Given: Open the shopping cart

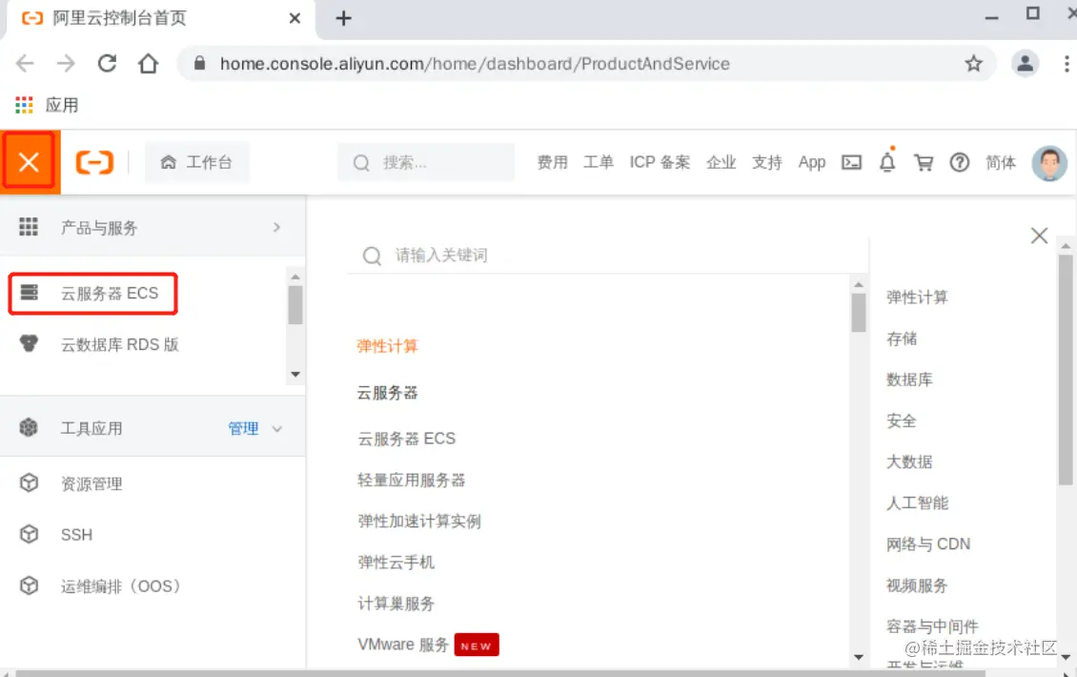Looking at the screenshot, I should 924,162.
